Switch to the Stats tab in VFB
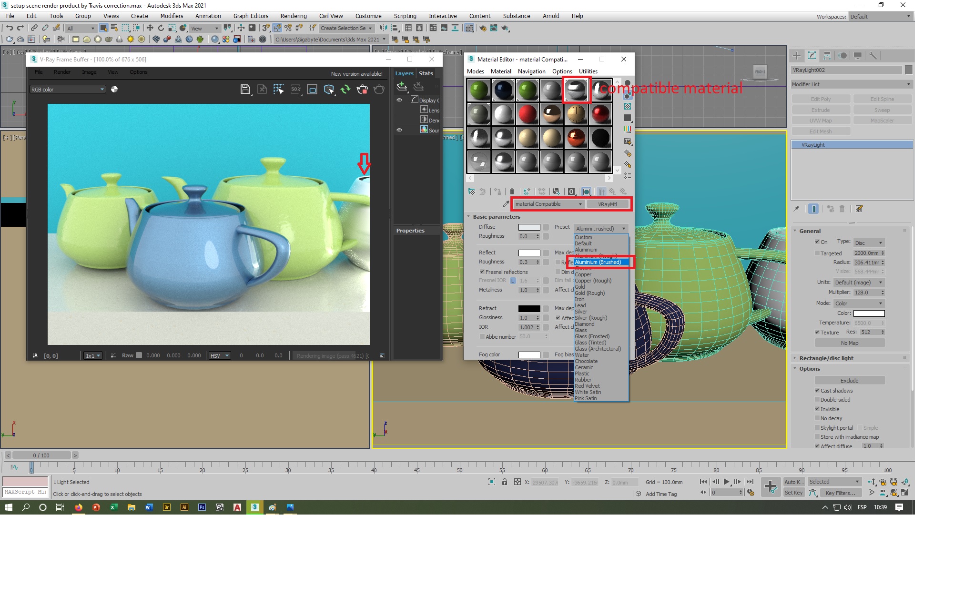This screenshot has height=606, width=974. click(x=426, y=73)
